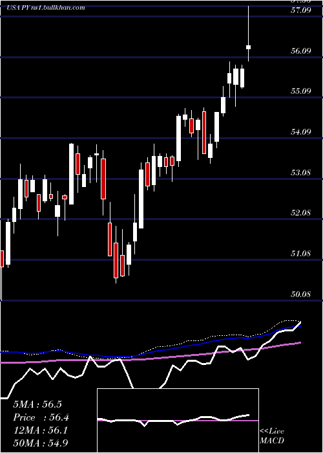Click the 50.08 price axis label
Image resolution: width=323 pixels, height=453 pixels.
pos(302,294)
